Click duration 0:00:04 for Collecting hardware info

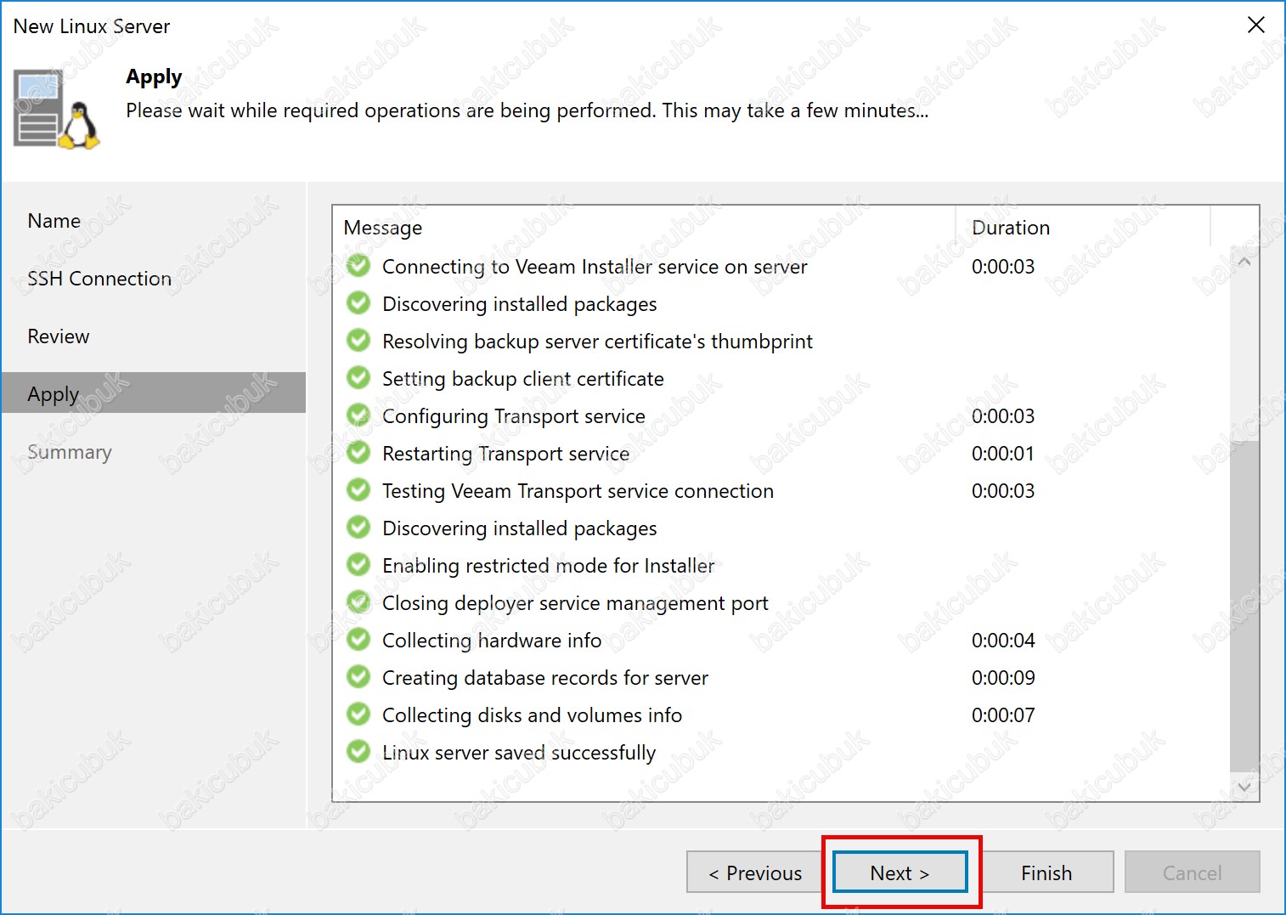[x=1003, y=640]
